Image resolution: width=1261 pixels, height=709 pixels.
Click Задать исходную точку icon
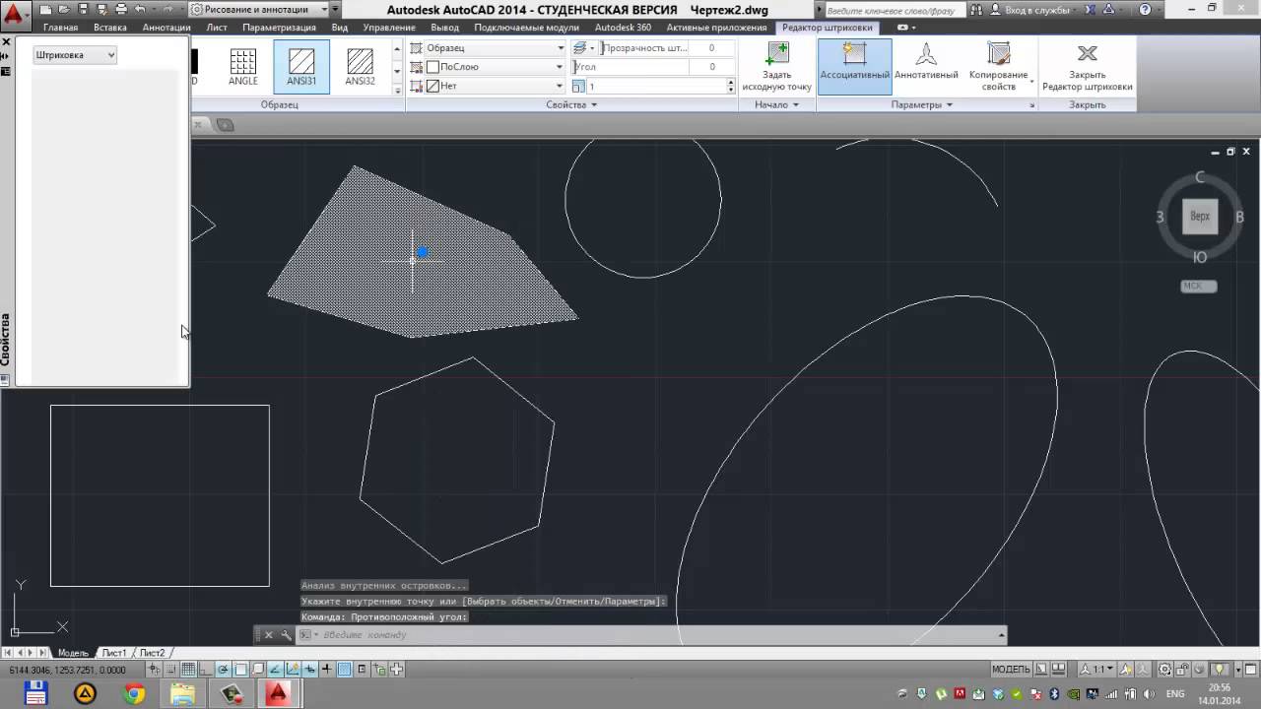[x=776, y=67]
